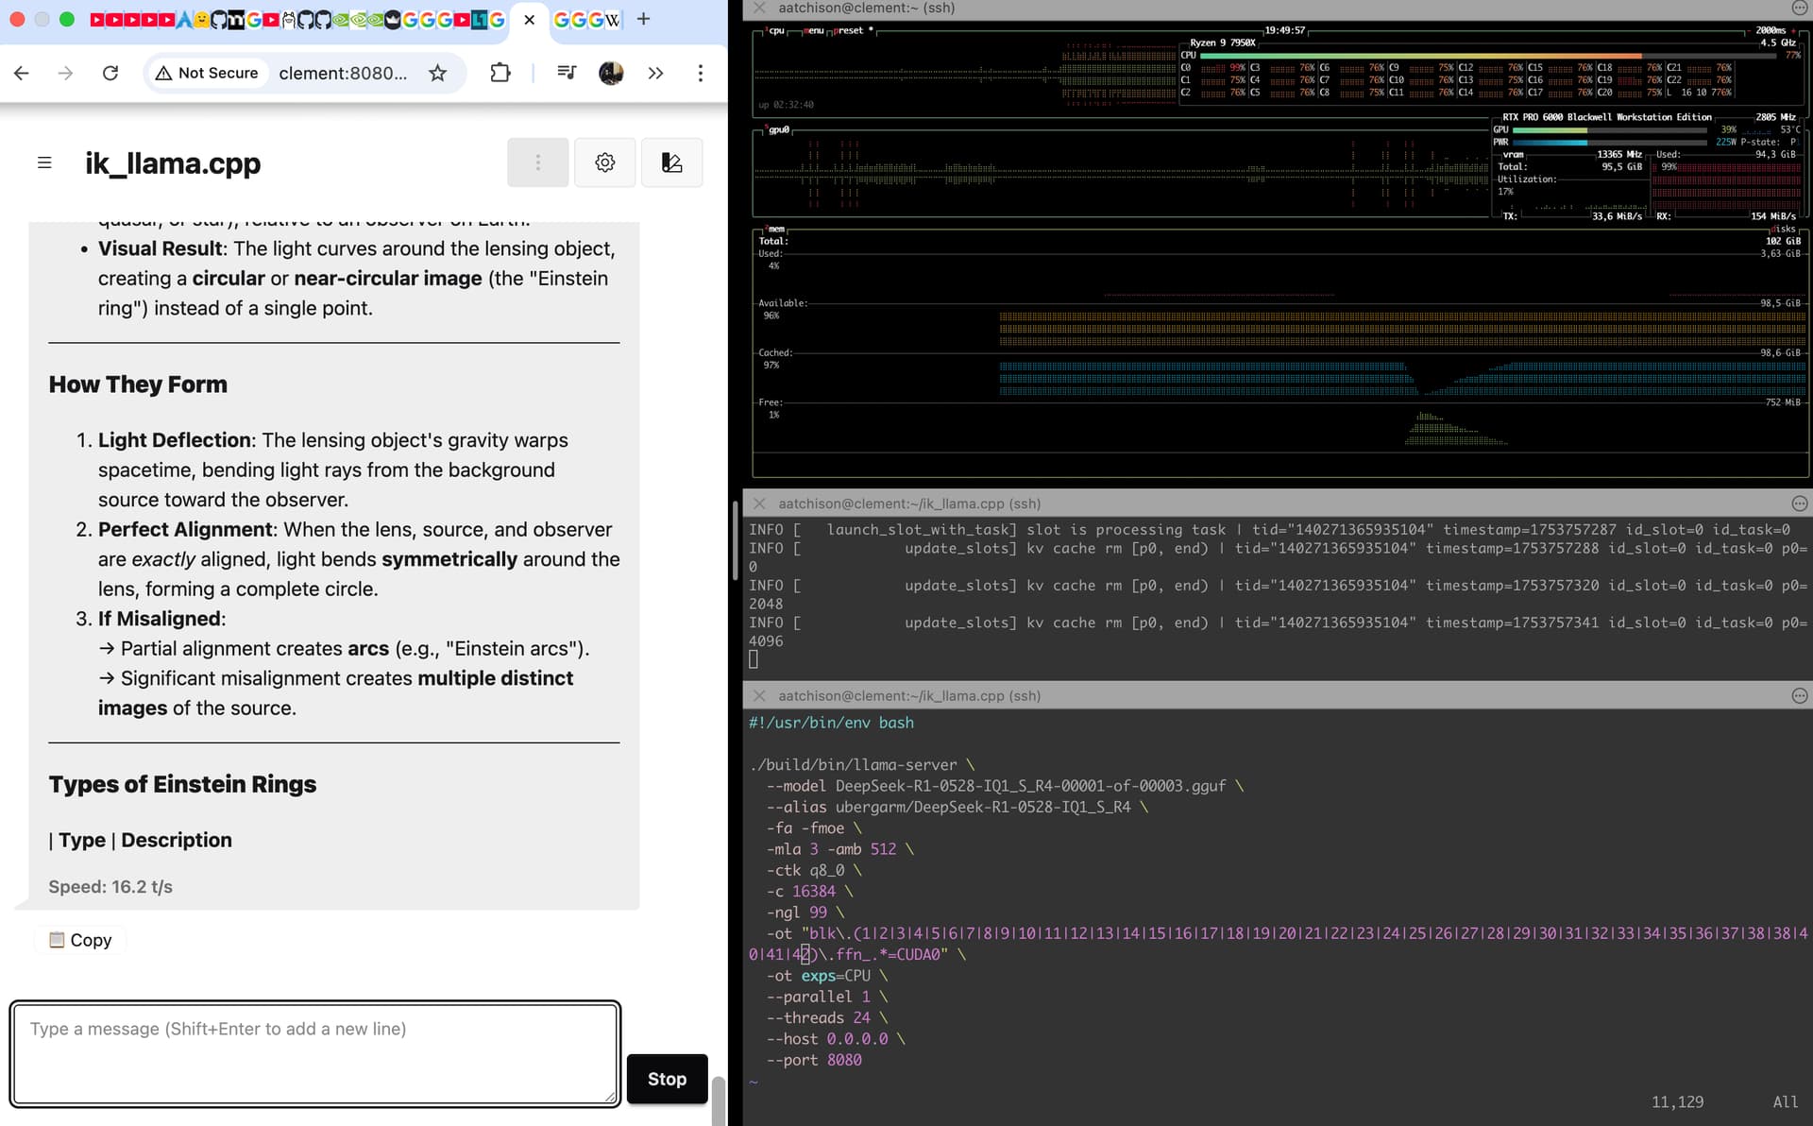Focus the message input box
Viewport: 1813px width, 1126px height.
[x=314, y=1053]
